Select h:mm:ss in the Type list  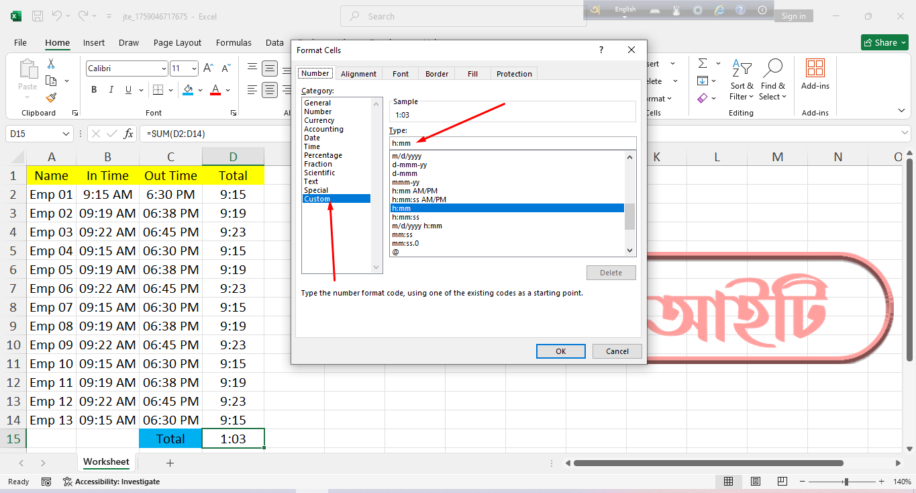point(406,217)
